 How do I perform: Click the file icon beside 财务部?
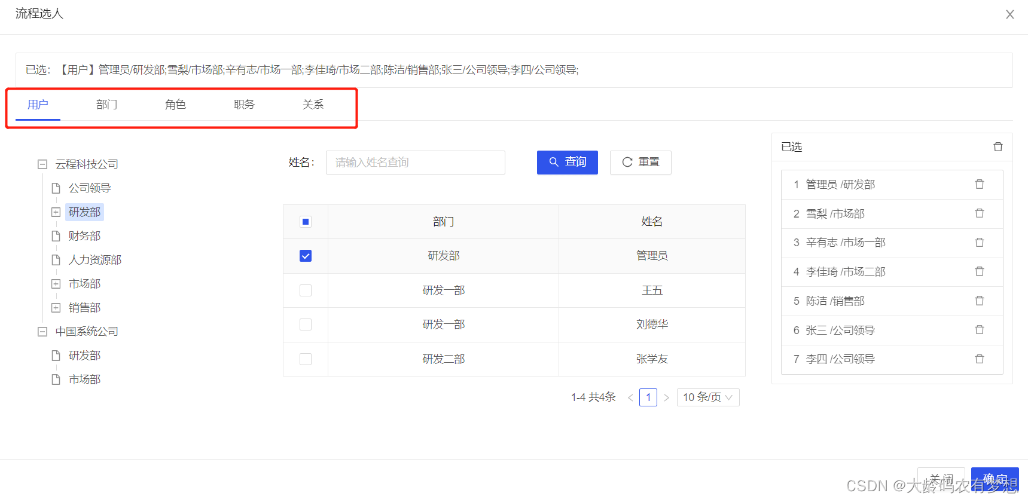click(56, 236)
